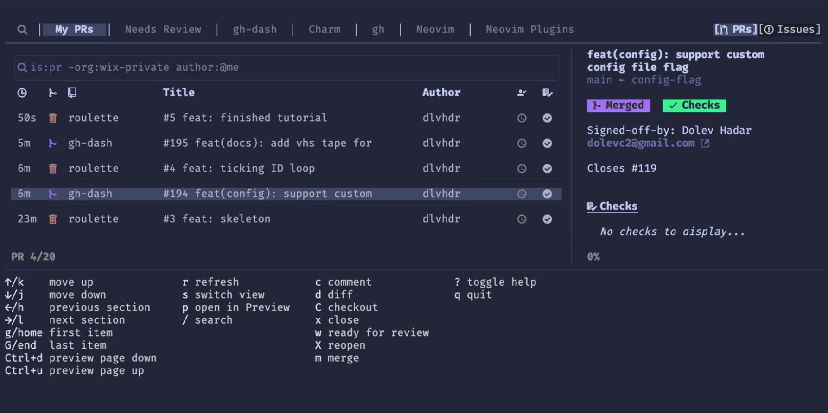
Task: Click the CI checks column header icon
Action: (547, 93)
